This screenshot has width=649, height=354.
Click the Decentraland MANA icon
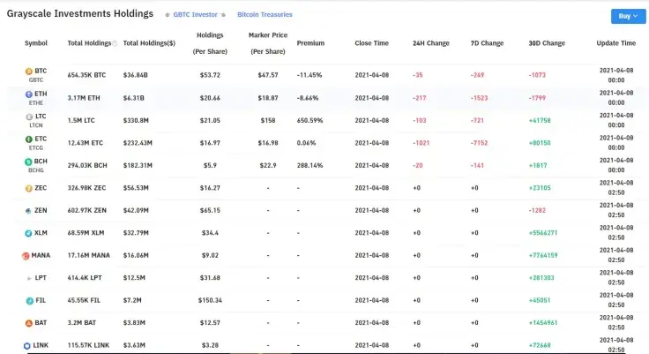point(26,256)
